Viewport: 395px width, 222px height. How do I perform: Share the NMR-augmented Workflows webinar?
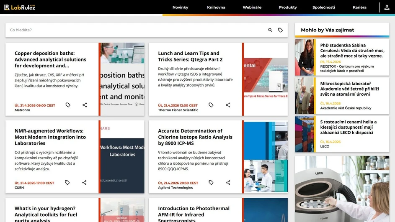pyautogui.click(x=84, y=183)
